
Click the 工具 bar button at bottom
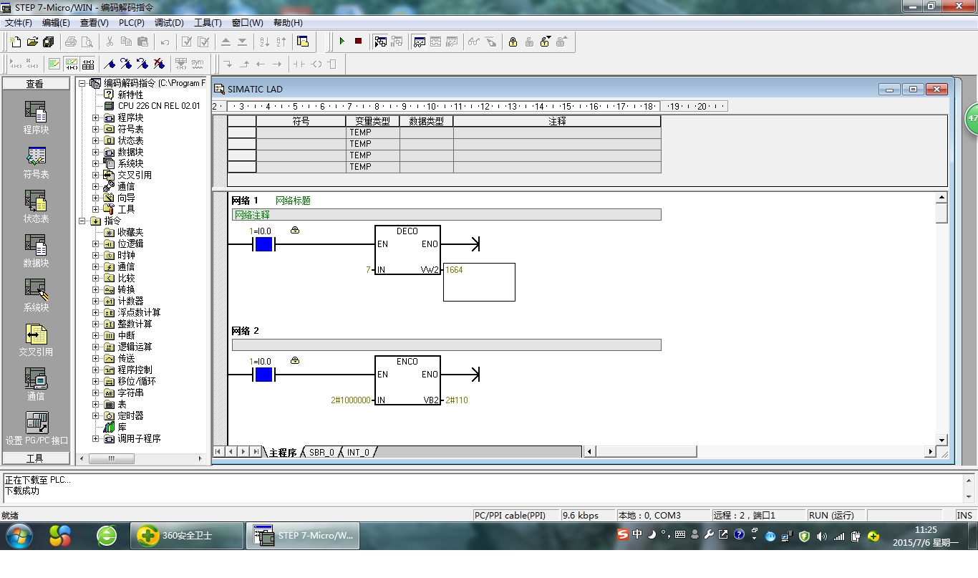[35, 458]
